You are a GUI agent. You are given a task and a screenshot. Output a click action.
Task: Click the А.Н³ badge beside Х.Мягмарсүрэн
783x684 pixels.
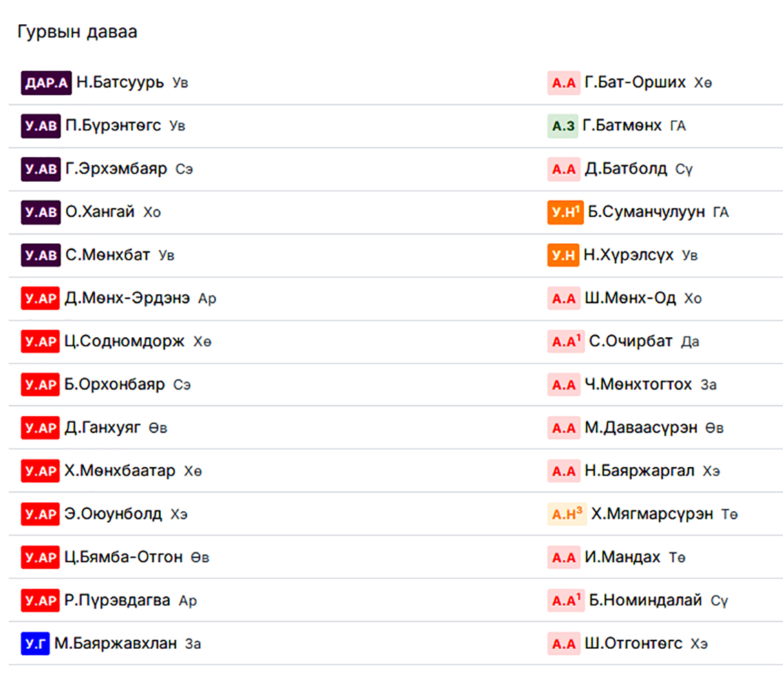point(567,514)
